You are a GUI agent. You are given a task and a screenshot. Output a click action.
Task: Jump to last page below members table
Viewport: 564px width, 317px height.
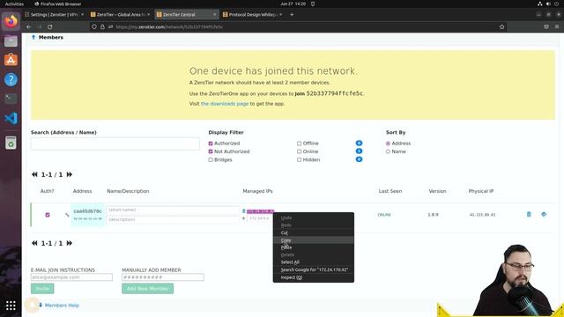click(70, 243)
